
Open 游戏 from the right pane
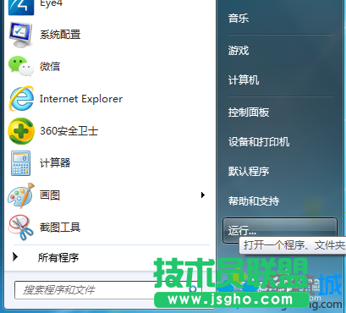[239, 51]
